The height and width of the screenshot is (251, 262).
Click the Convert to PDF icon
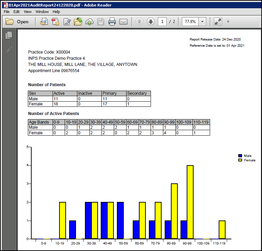click(44, 22)
